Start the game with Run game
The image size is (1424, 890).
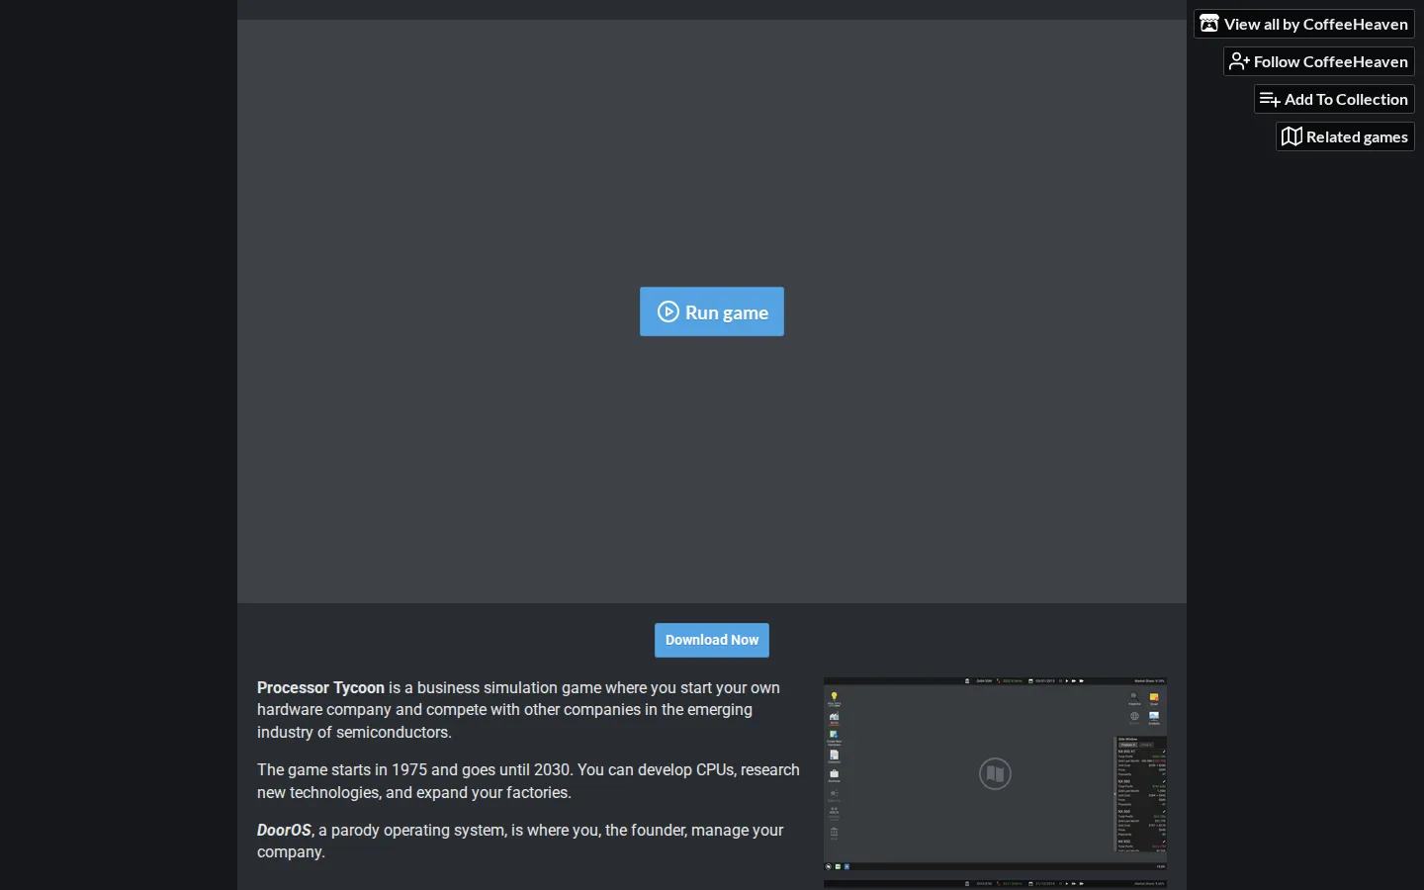pyautogui.click(x=712, y=311)
